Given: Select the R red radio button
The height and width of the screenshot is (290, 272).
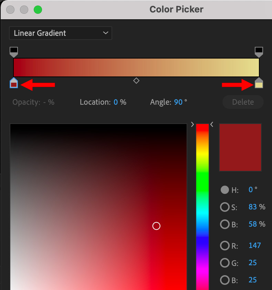Looking at the screenshot, I should (x=225, y=246).
